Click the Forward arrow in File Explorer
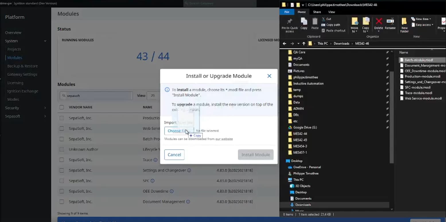 (292, 44)
